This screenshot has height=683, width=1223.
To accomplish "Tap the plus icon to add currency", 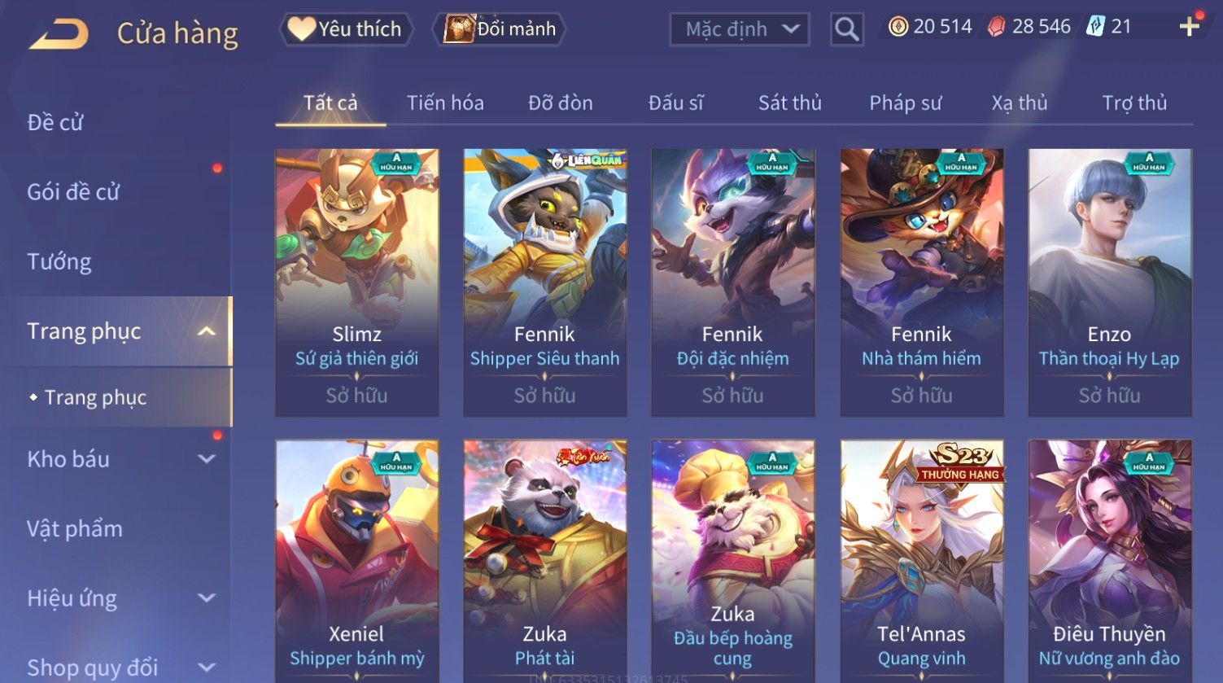I will pos(1189,28).
